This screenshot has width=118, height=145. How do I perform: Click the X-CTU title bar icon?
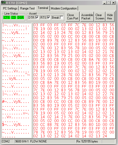4,3
